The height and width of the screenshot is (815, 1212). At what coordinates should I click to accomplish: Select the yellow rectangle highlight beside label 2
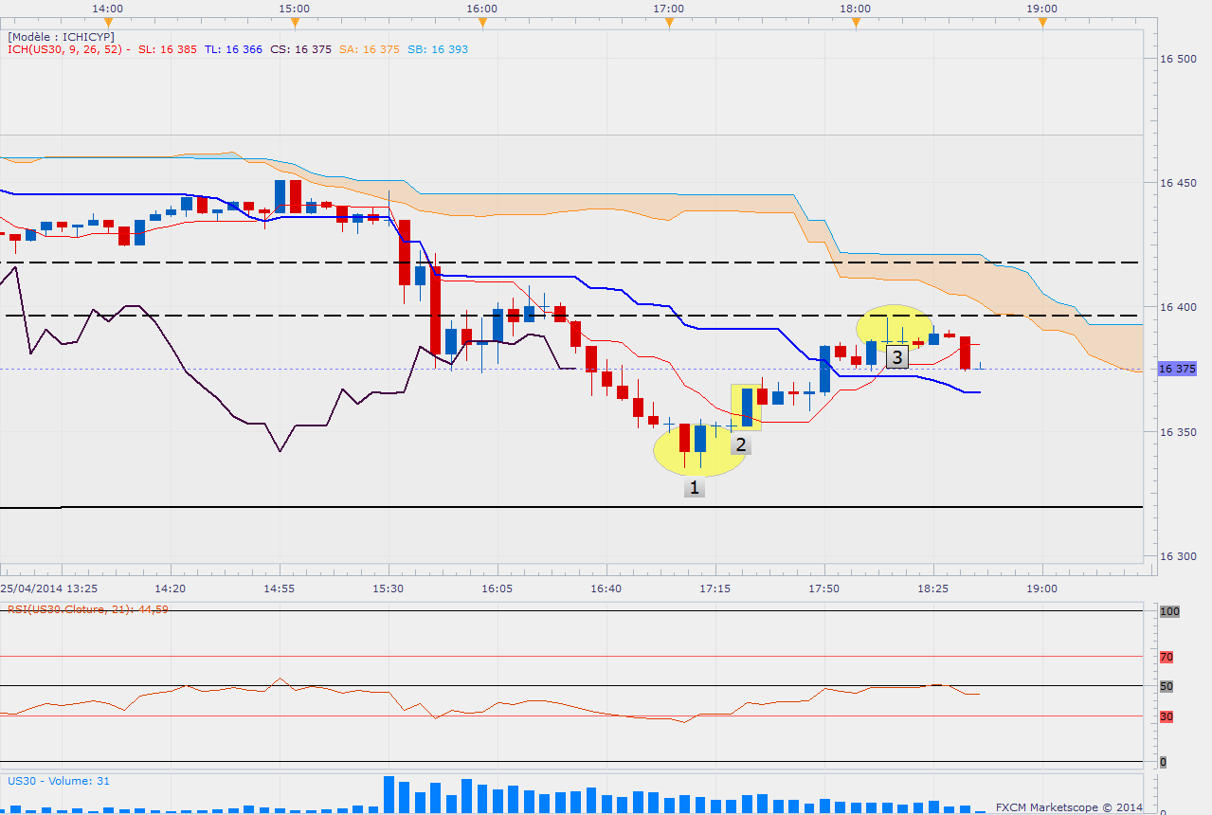pos(746,407)
